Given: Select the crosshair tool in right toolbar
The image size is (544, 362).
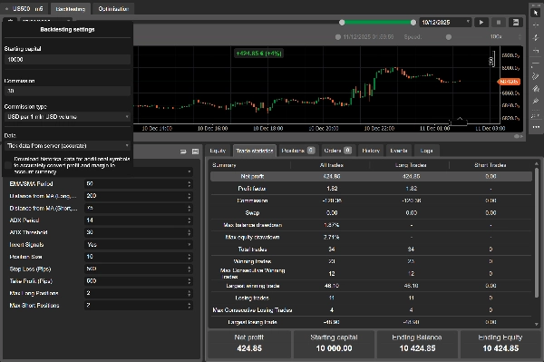Looking at the screenshot, I should click(536, 25).
